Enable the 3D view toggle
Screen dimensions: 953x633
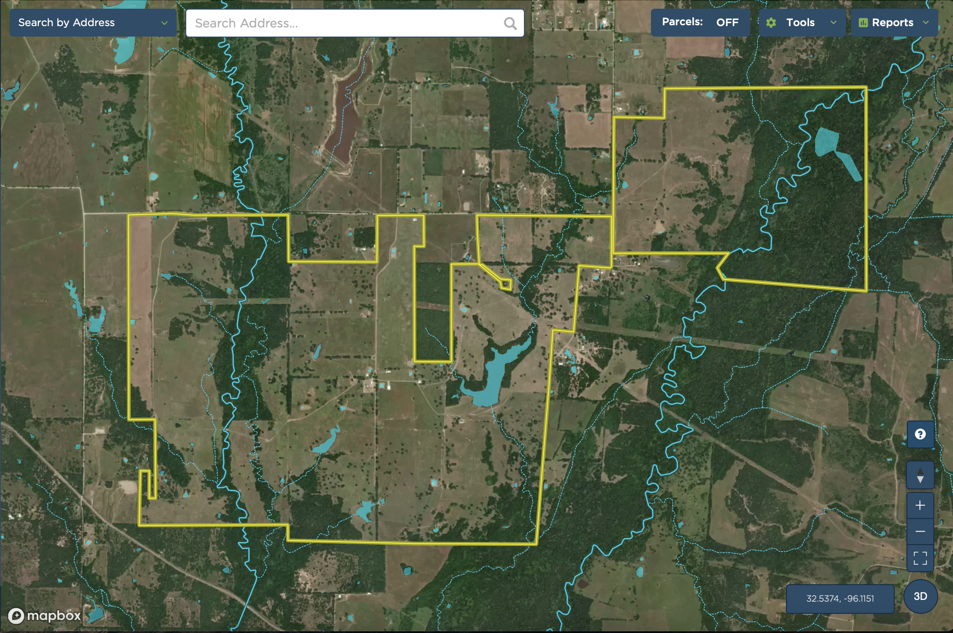point(920,596)
